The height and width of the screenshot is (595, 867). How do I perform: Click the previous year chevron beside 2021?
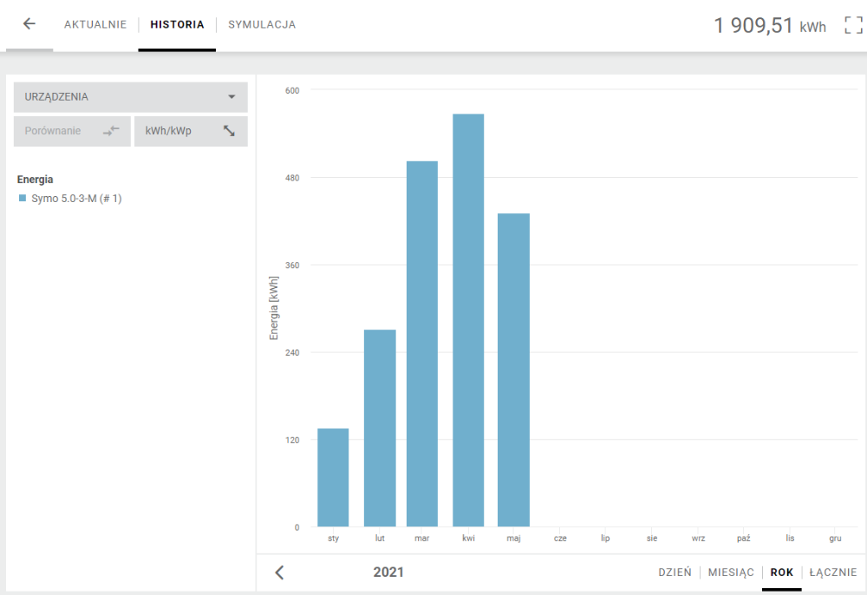(280, 572)
